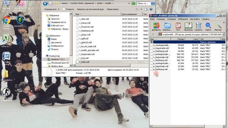Expand Упорядочить dropdown in Explorer
The width and height of the screenshot is (228, 128).
[52, 9]
